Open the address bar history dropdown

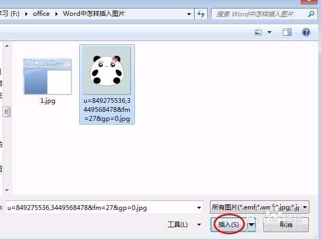189,14
